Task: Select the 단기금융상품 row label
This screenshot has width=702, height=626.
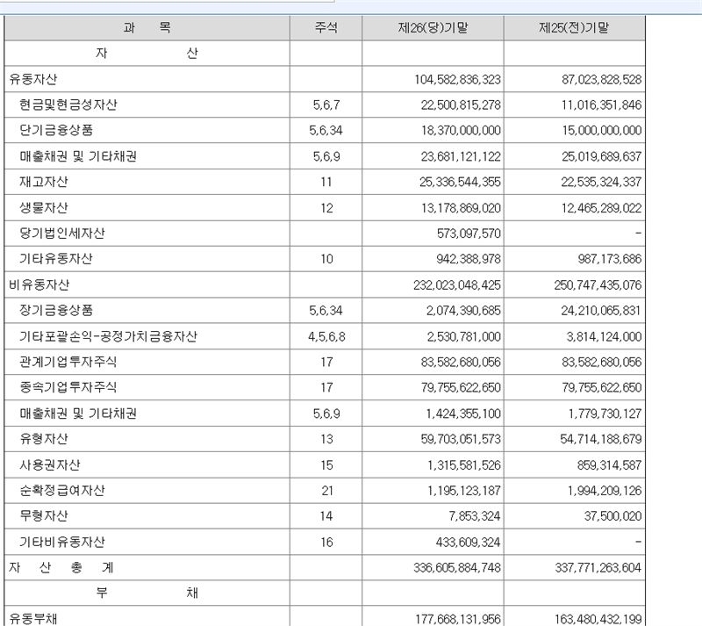Action: (x=56, y=131)
